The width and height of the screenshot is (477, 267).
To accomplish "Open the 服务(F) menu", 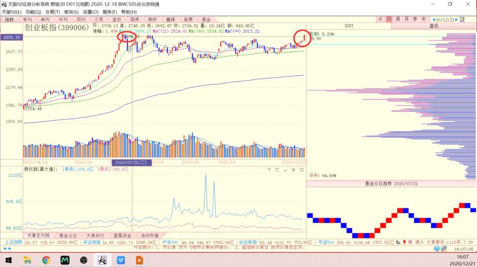I will click(x=109, y=12).
